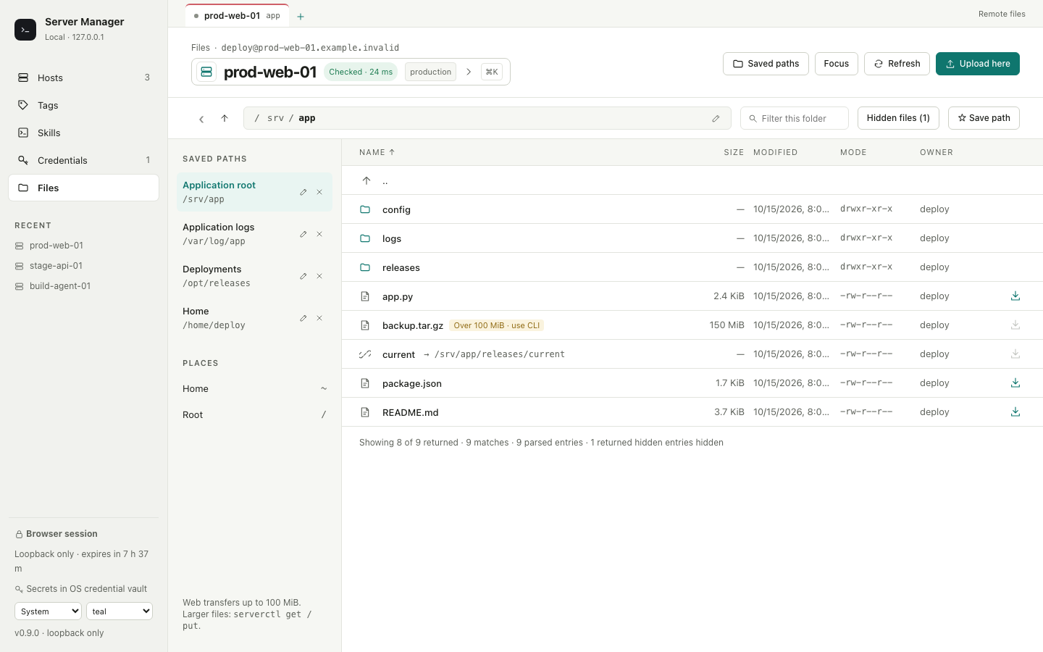The width and height of the screenshot is (1043, 652).
Task: Go to the Root place
Action: (254, 415)
